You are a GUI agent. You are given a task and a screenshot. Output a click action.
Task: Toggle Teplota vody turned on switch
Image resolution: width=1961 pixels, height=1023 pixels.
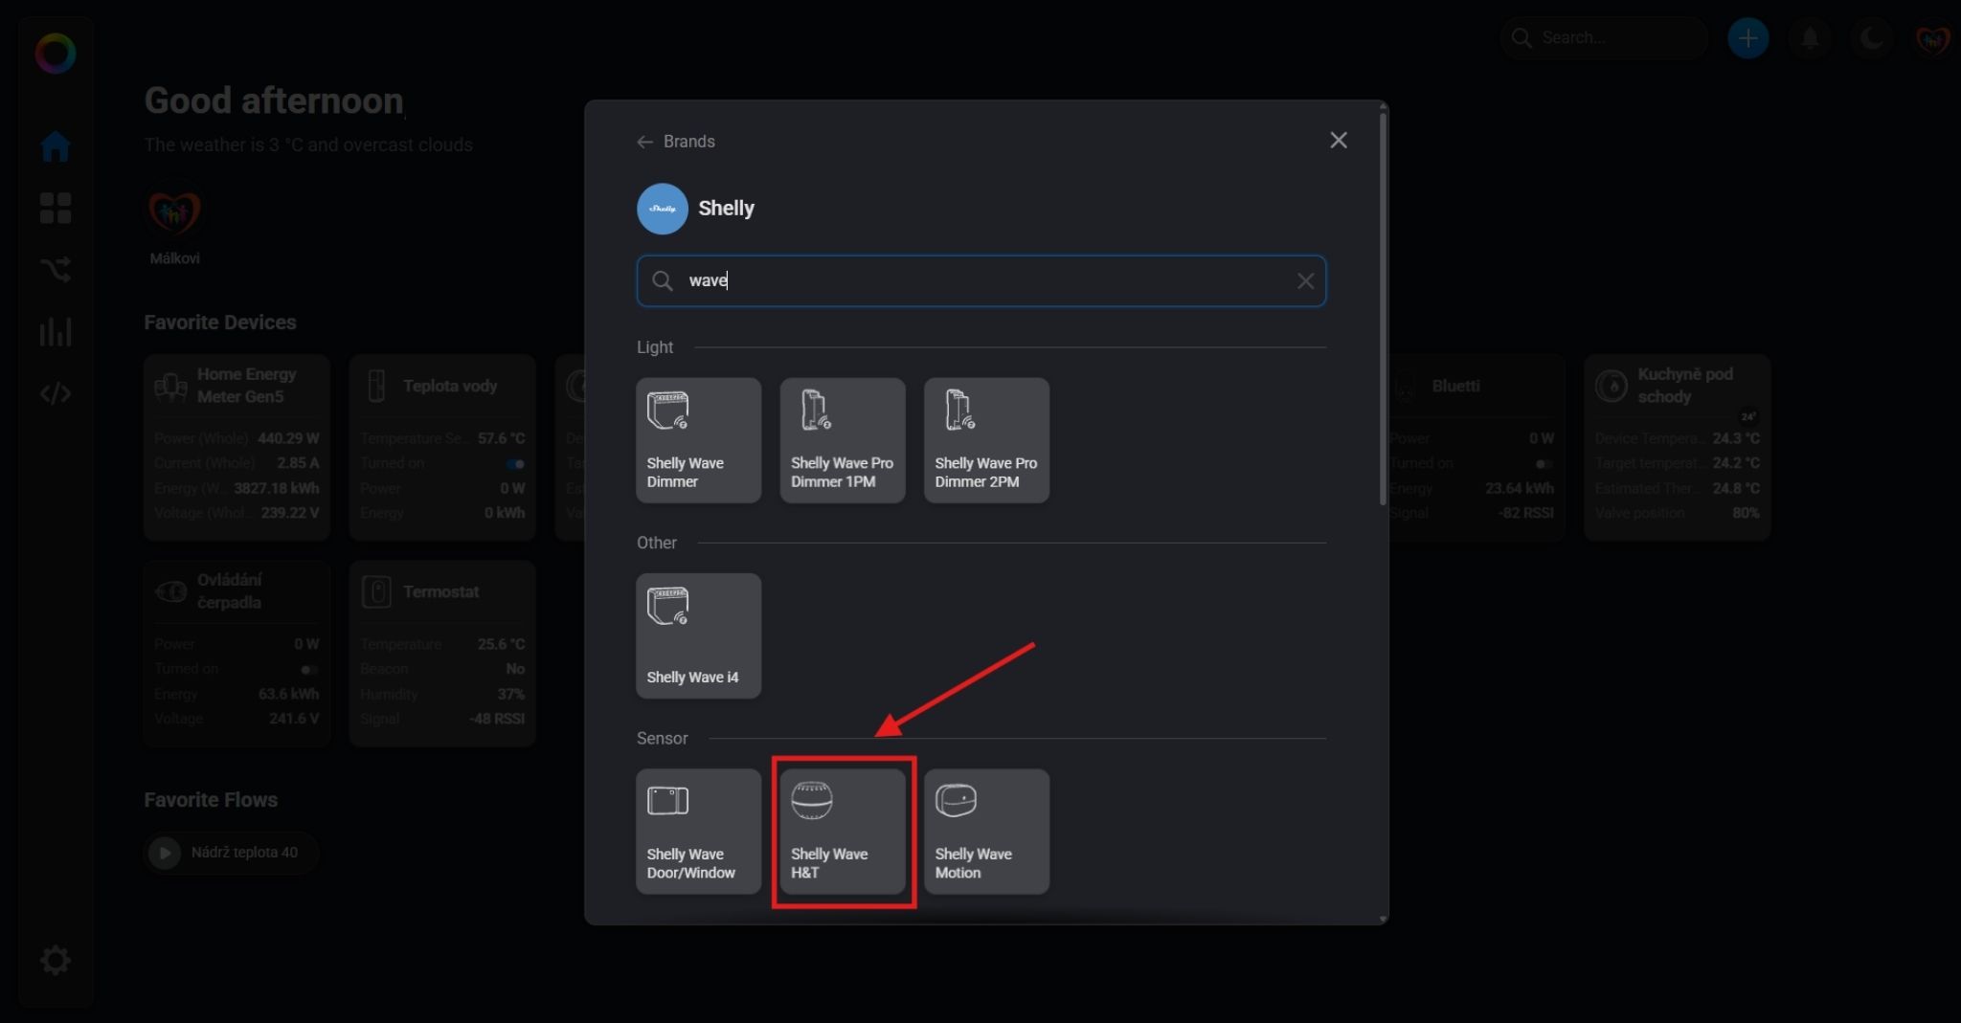(515, 464)
